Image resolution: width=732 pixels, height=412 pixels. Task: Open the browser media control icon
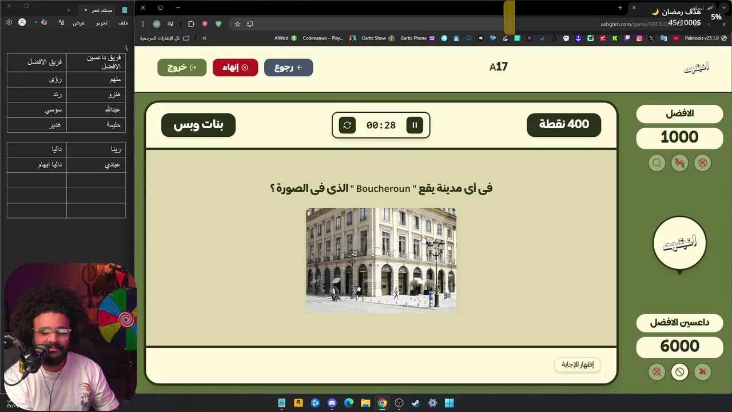[170, 24]
